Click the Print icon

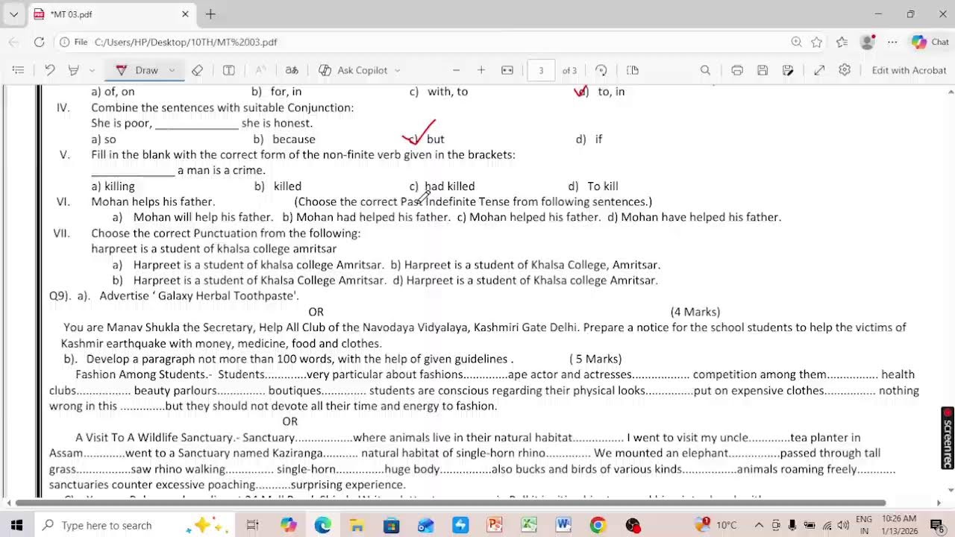click(x=737, y=70)
